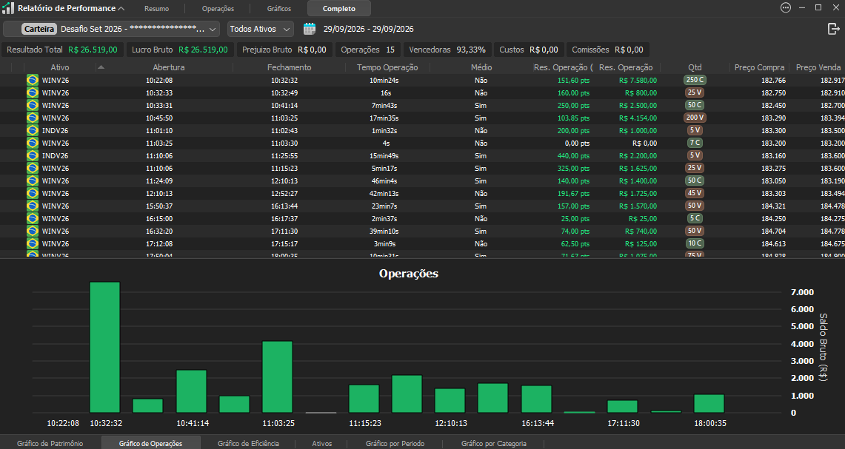Select the Completo tab
This screenshot has width=845, height=449.
(339, 9)
